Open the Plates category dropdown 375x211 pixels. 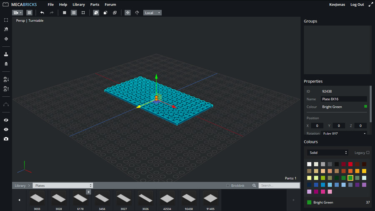[x=62, y=186]
